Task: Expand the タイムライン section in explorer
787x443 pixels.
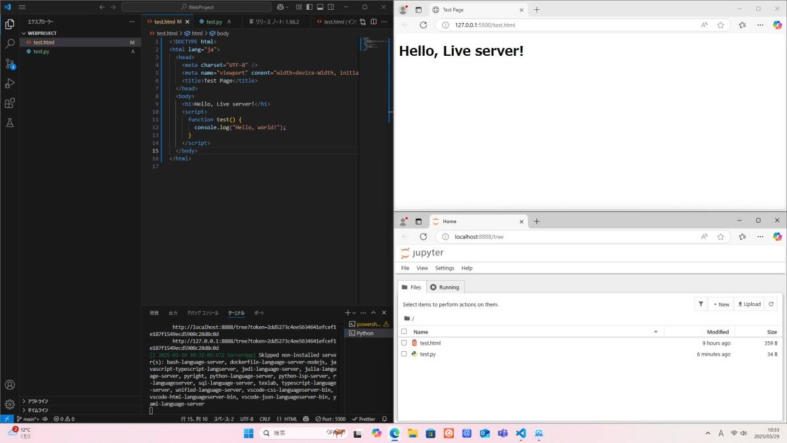Action: coord(37,410)
